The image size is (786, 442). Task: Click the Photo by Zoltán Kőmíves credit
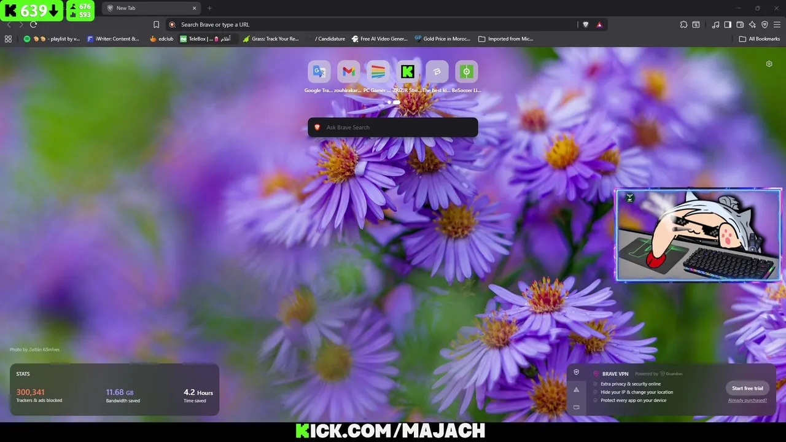(x=34, y=349)
